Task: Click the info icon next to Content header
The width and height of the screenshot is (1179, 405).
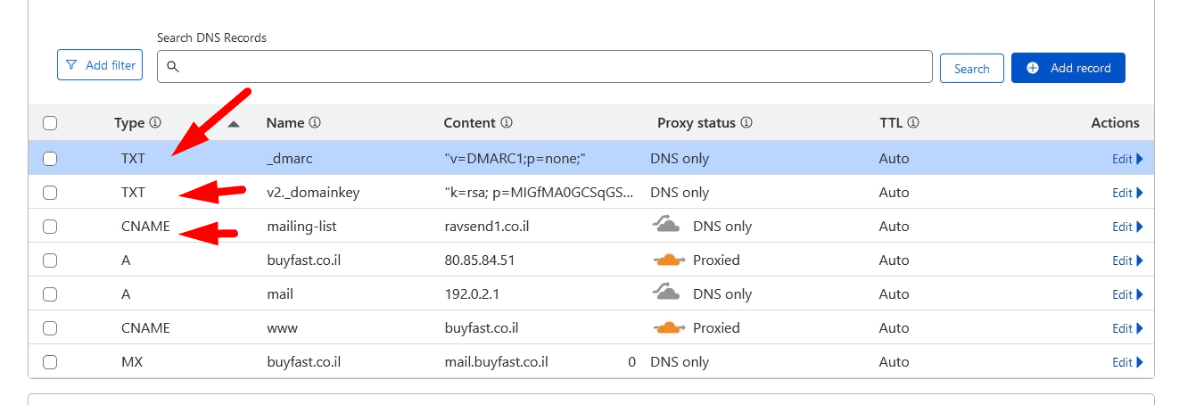Action: (x=506, y=123)
